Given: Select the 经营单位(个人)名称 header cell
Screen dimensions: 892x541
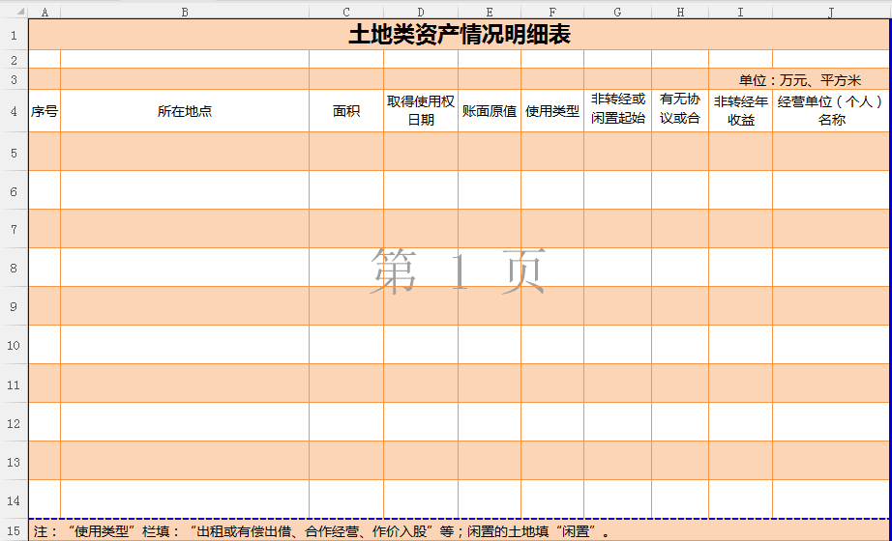Looking at the screenshot, I should [829, 111].
